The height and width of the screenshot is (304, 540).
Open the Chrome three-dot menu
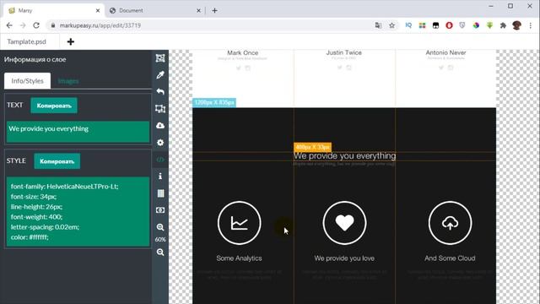pyautogui.click(x=531, y=25)
